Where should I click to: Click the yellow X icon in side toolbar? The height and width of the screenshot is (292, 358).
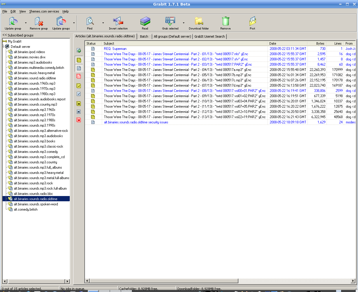click(79, 104)
